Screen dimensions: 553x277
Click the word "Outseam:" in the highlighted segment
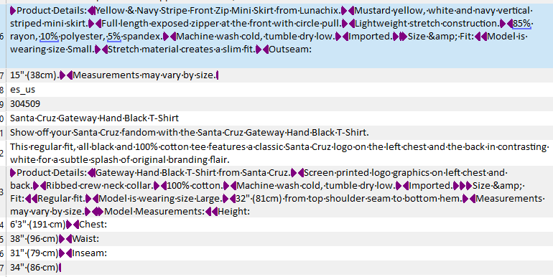click(290, 50)
